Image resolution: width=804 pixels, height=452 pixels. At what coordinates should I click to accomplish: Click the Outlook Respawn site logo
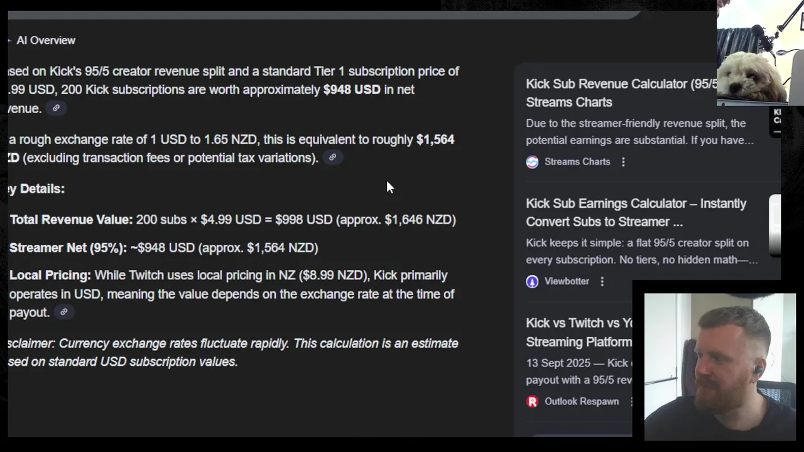click(x=532, y=401)
